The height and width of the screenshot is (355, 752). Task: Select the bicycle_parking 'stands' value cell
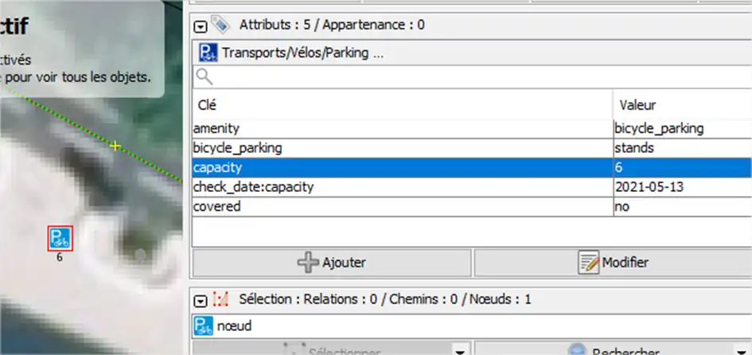[680, 147]
